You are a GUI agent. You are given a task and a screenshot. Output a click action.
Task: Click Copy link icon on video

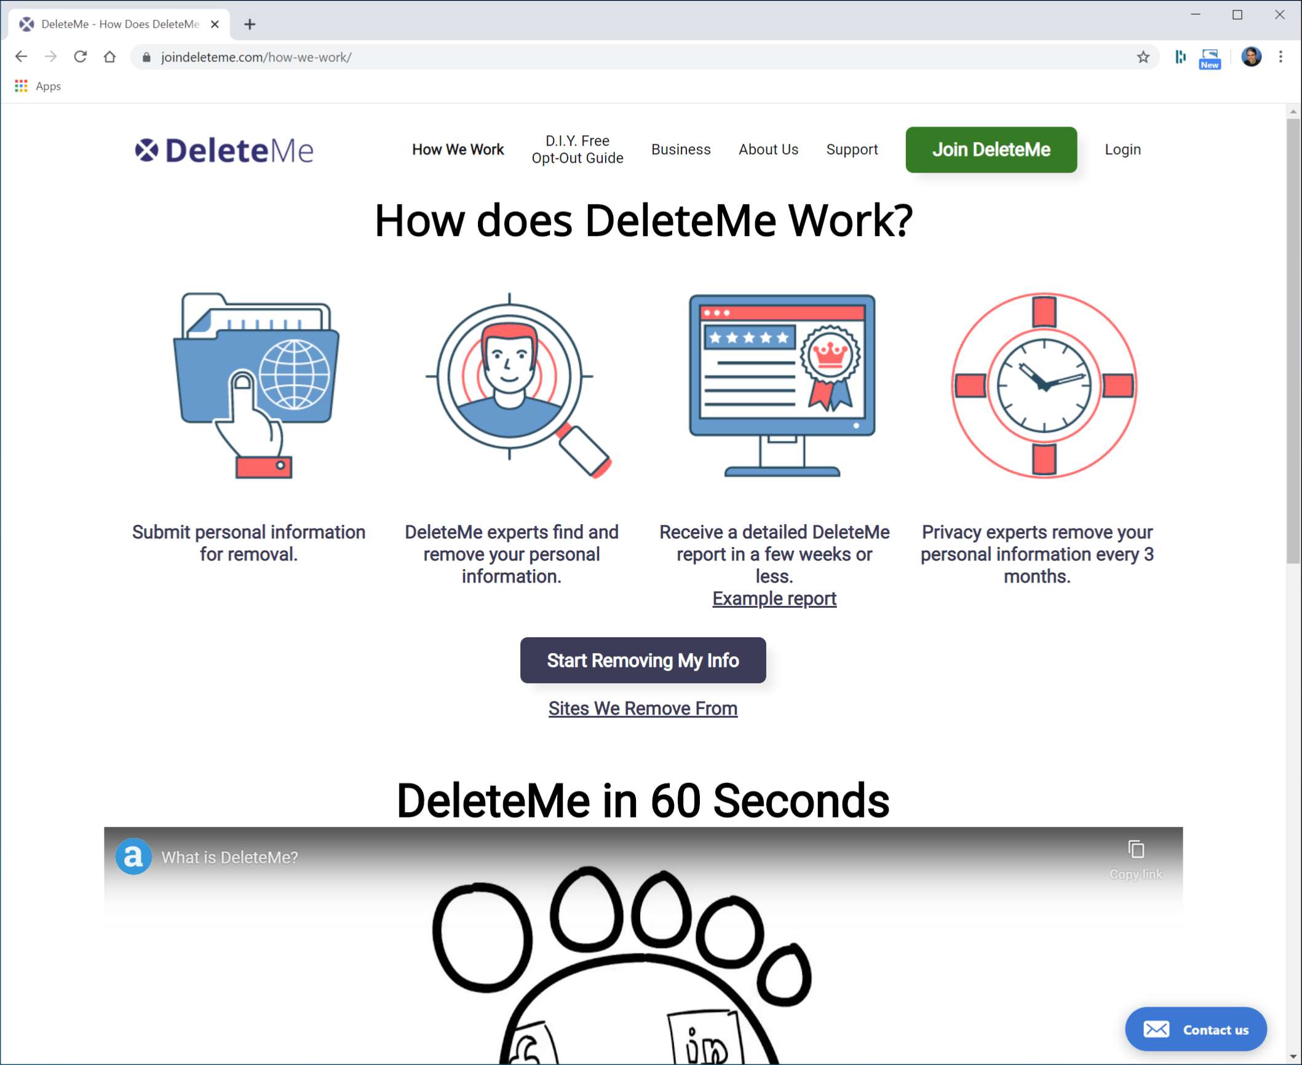coord(1135,850)
